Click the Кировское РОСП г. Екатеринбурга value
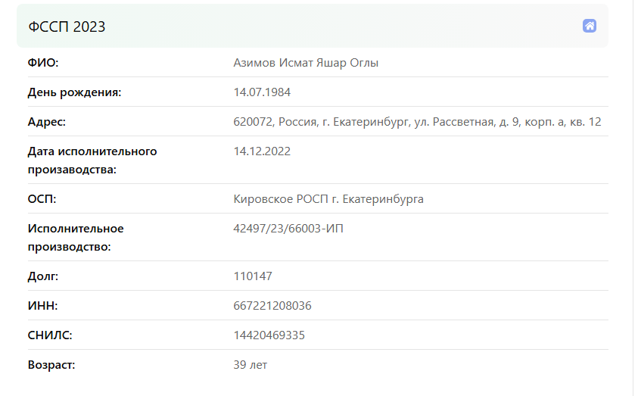 point(328,199)
